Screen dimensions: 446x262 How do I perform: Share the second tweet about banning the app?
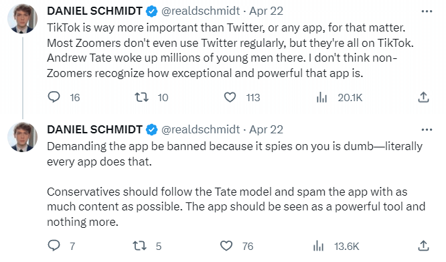tap(423, 245)
